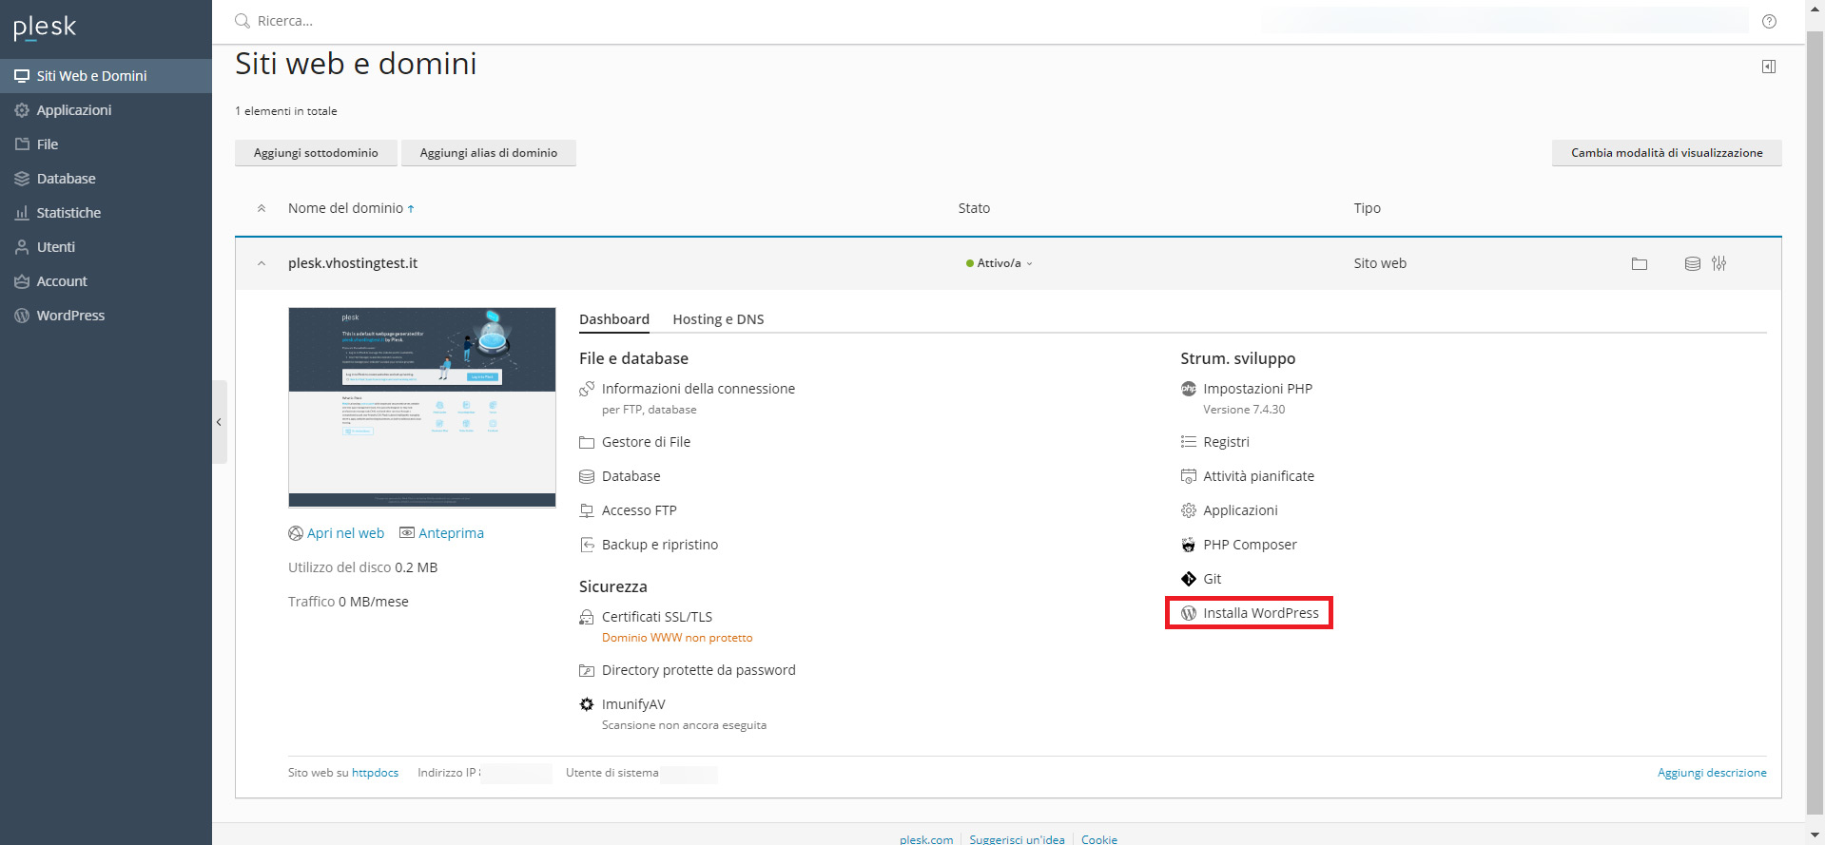Switch to the Hosting e DNS tab
Screen dimensions: 1825x845
coord(718,319)
